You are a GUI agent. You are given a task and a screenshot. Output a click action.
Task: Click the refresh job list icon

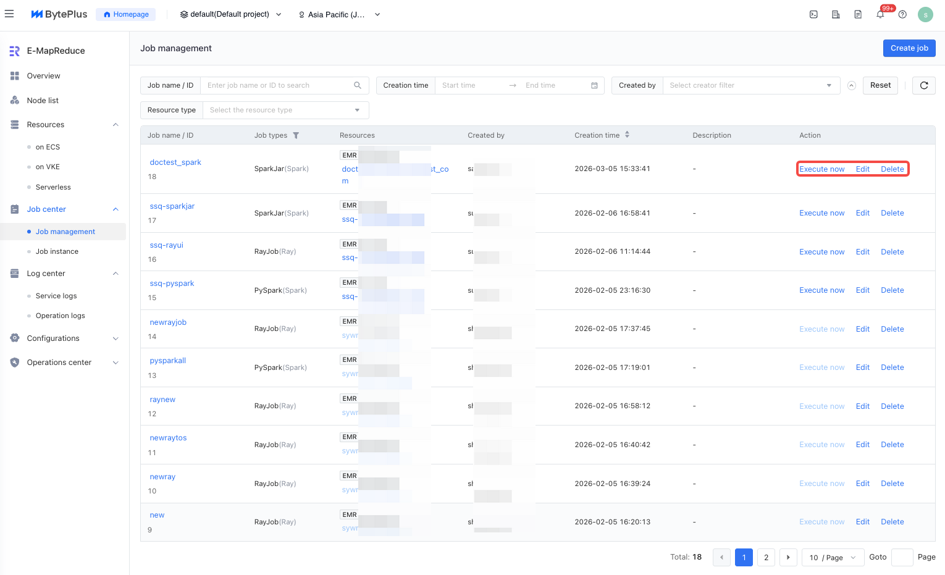tap(923, 85)
